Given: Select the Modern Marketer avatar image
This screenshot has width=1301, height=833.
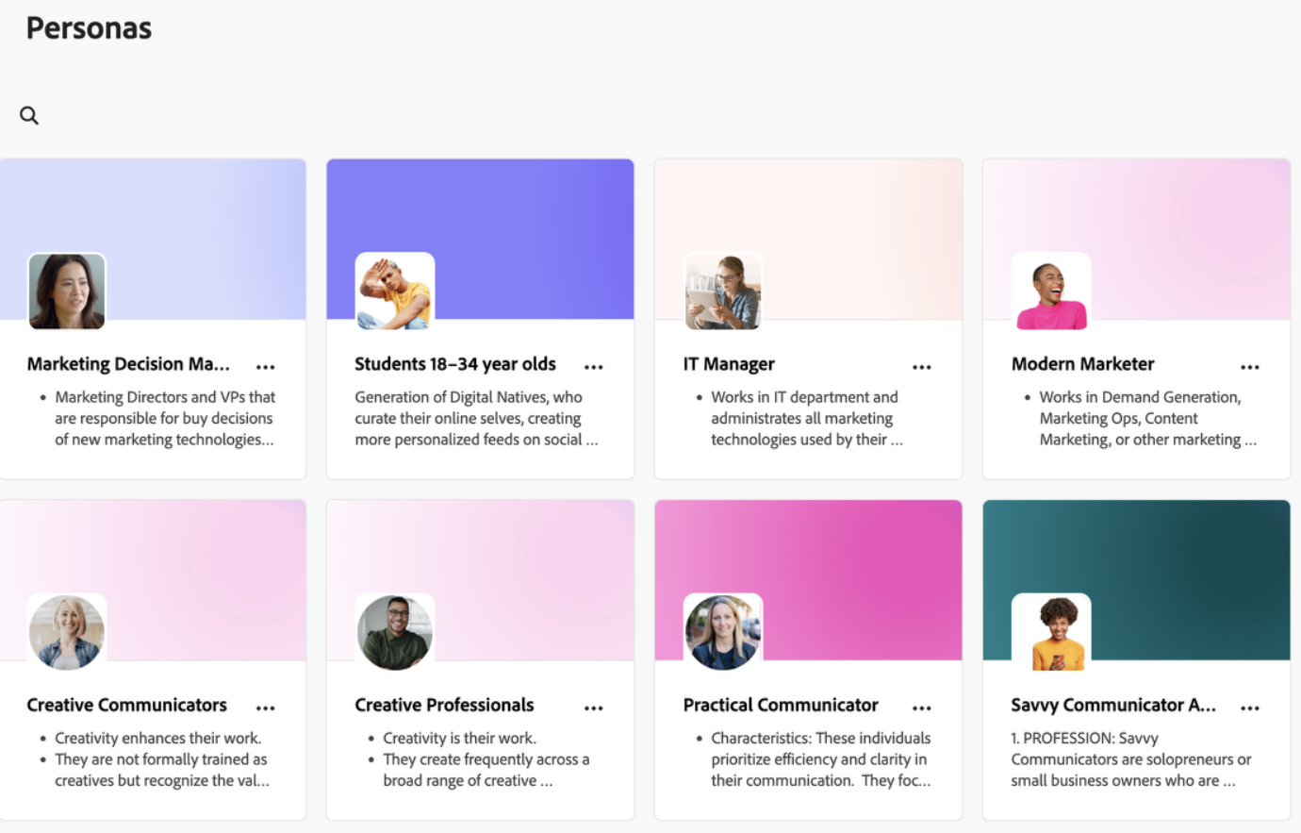Looking at the screenshot, I should click(x=1051, y=292).
